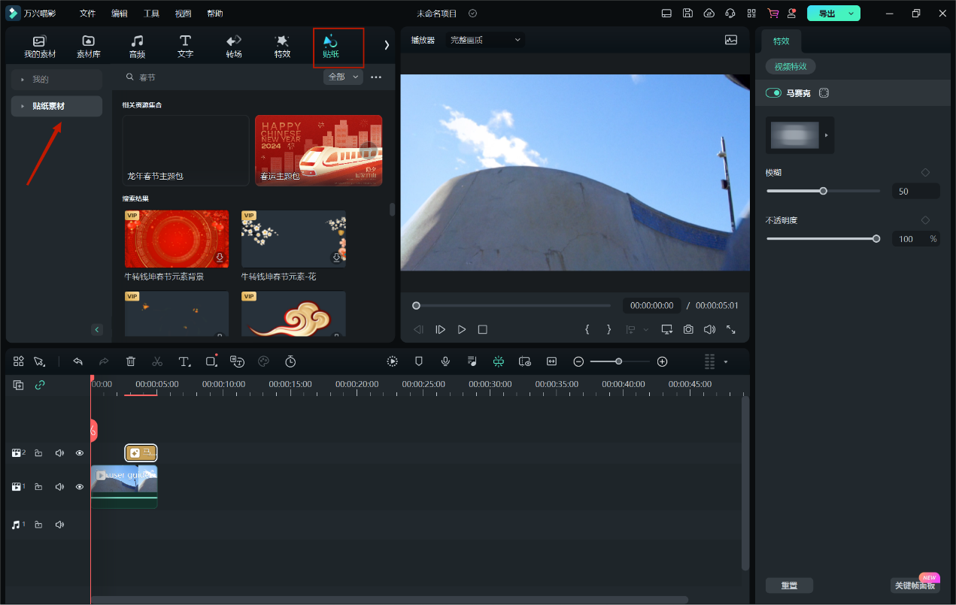956x605 pixels.
Task: Click the microphone voiceover record icon
Action: 445,361
